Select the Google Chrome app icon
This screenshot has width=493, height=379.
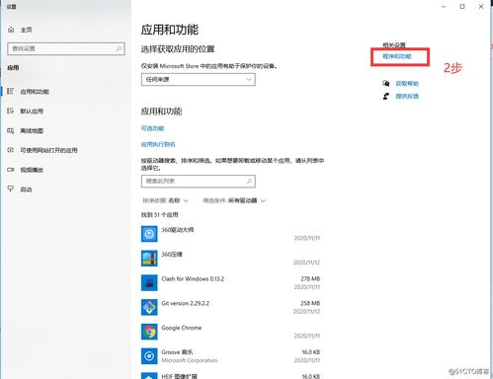pyautogui.click(x=149, y=332)
